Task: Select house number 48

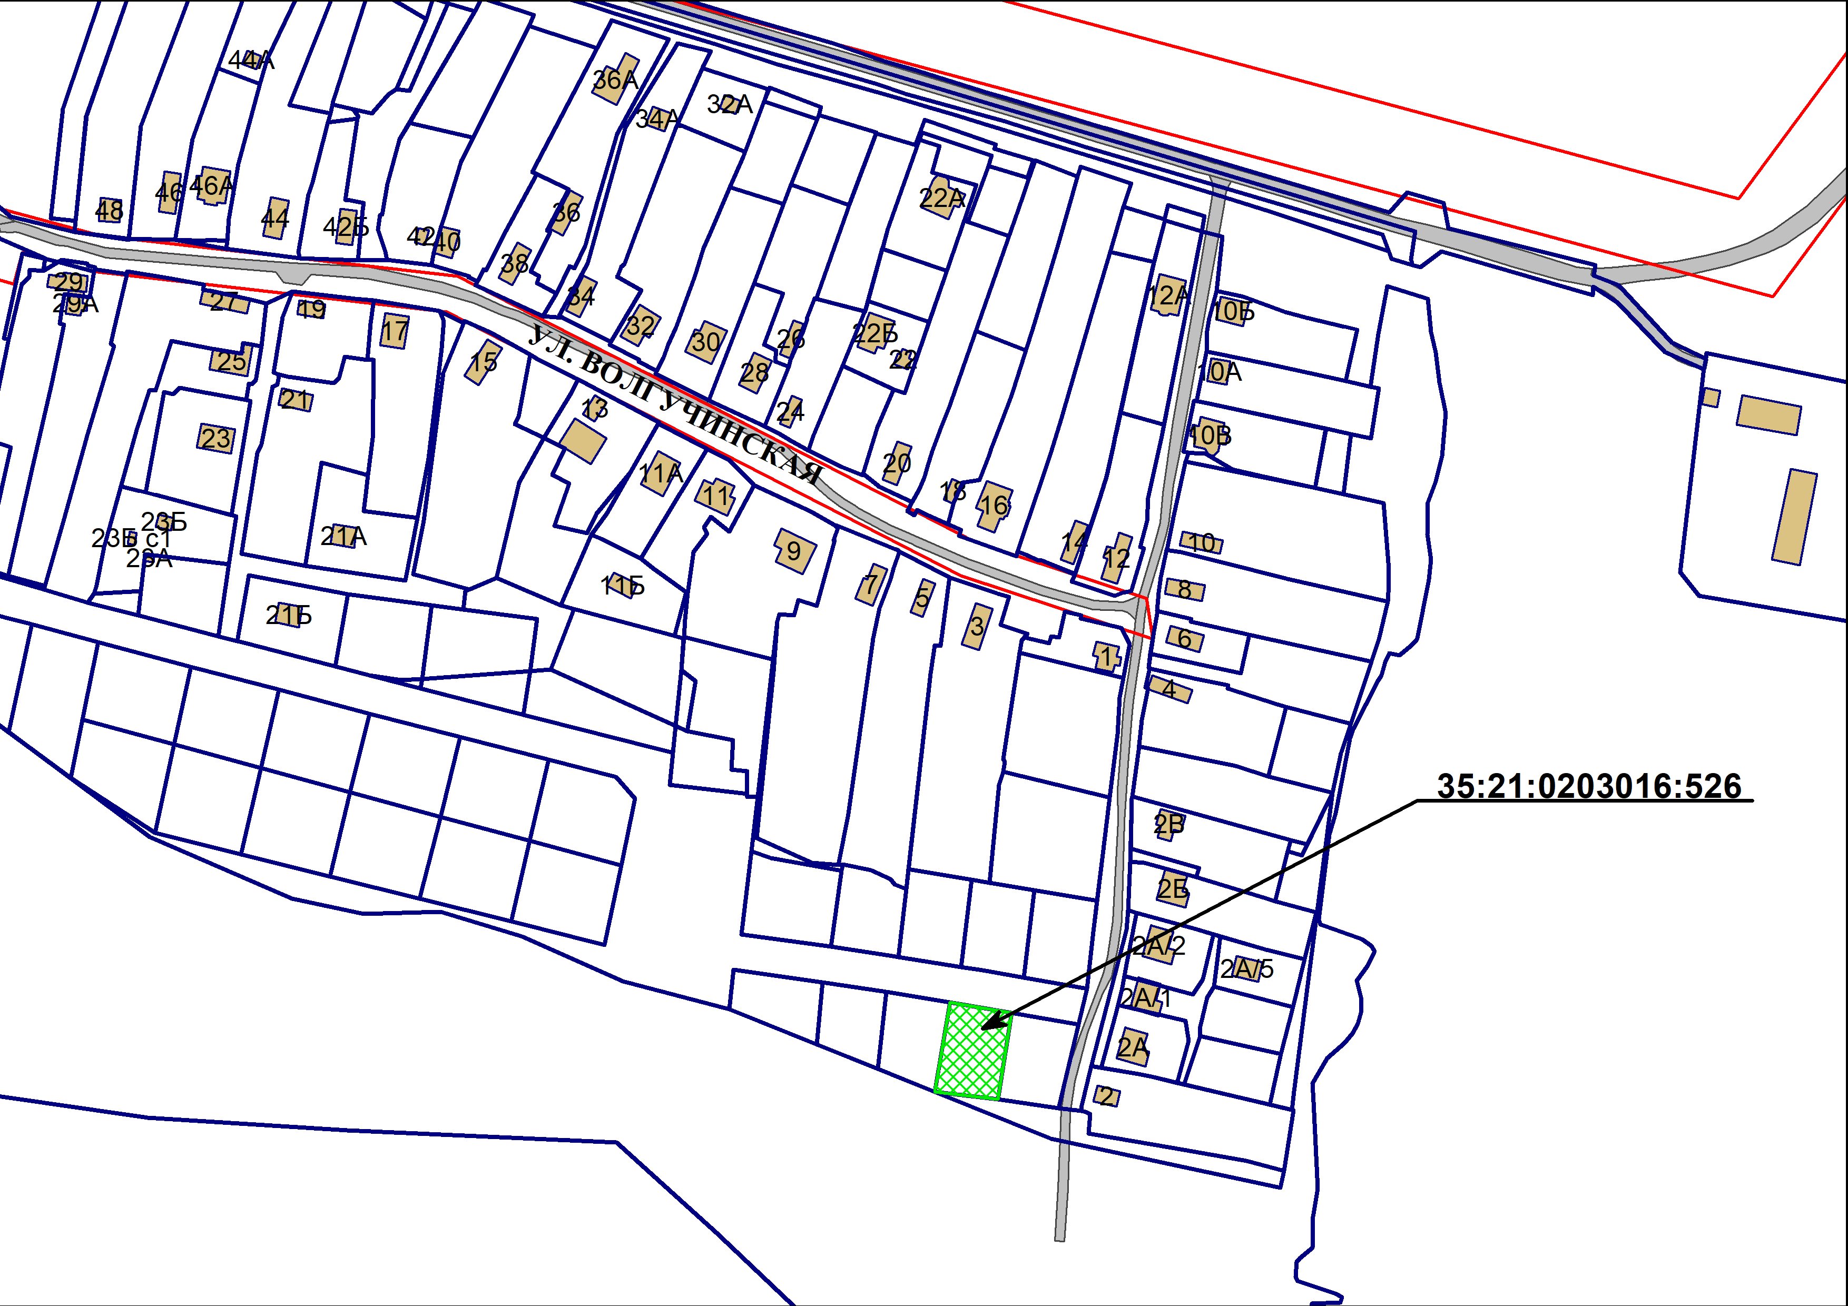Action: point(110,211)
